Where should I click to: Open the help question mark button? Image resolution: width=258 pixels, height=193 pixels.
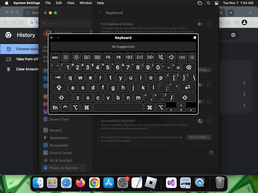click(211, 153)
